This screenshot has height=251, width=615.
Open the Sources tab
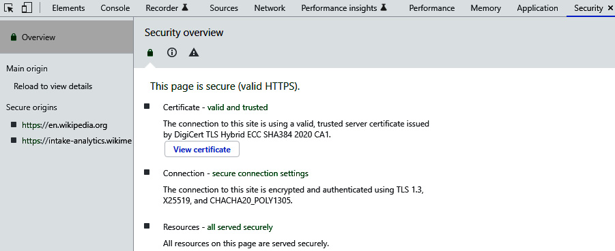coord(224,7)
